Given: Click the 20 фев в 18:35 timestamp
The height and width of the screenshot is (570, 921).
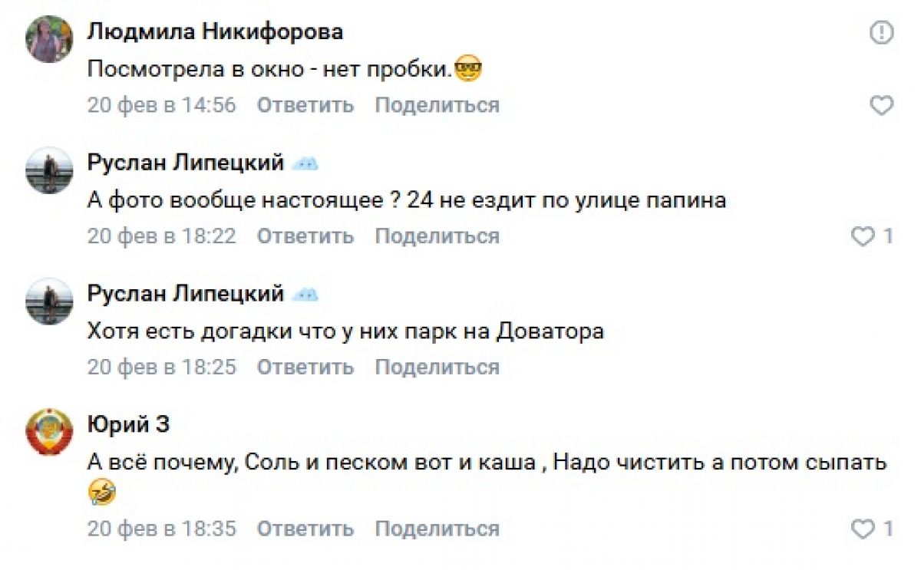Looking at the screenshot, I should 161,529.
